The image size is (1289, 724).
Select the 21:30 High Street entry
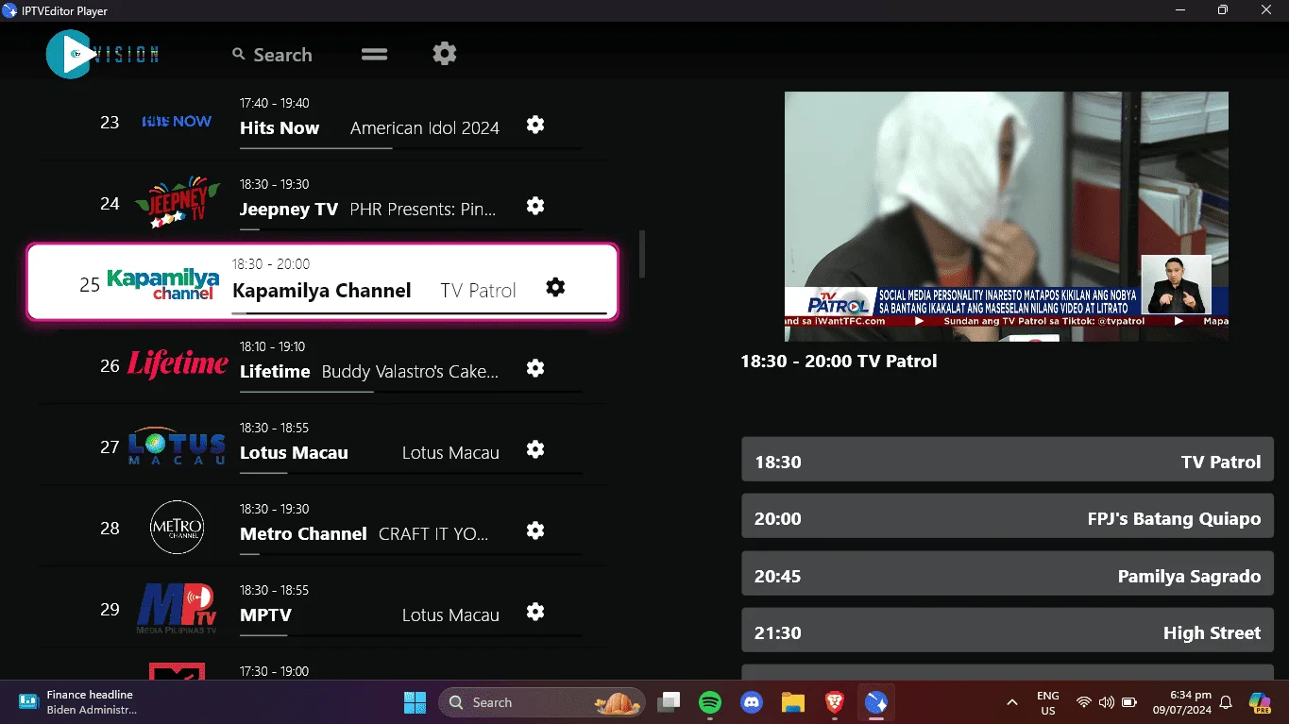coord(1008,631)
